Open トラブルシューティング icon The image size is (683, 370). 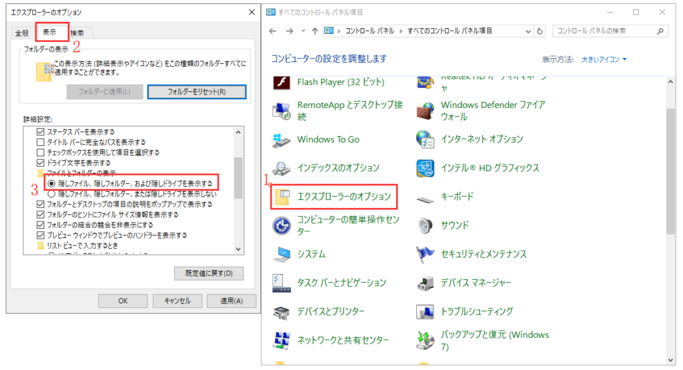425,312
